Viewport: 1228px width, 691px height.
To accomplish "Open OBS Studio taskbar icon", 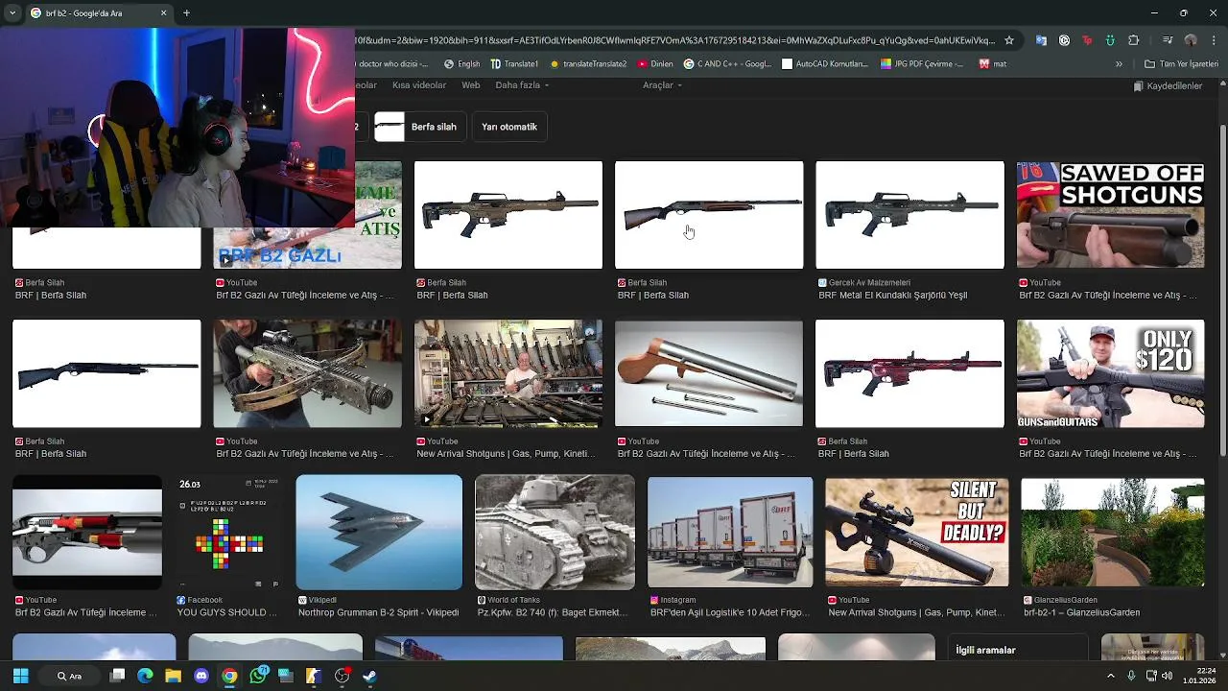I will pyautogui.click(x=342, y=676).
